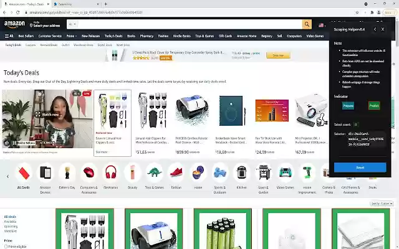Screen dimensions: 399x249
Task: Click Select your address location icon
Action: pyautogui.click(x=31, y=25)
